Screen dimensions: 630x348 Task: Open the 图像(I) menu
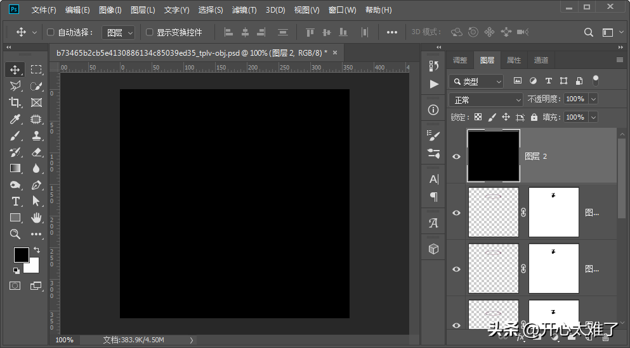pos(110,10)
